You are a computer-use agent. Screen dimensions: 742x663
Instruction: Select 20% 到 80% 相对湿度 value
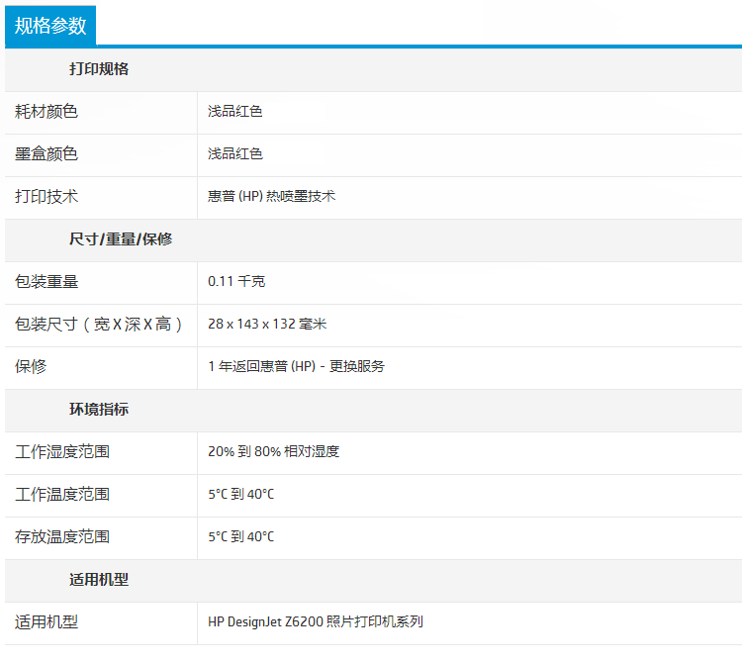[273, 452]
